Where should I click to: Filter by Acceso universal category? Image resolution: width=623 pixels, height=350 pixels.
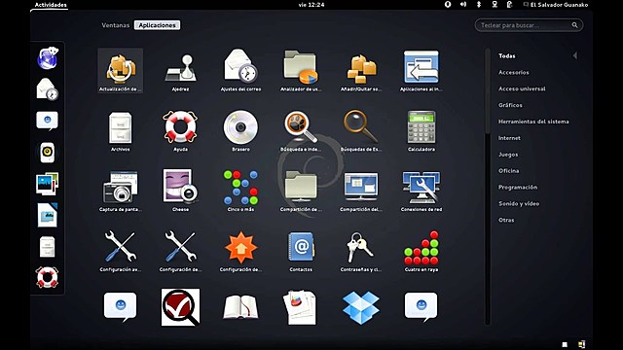[522, 88]
